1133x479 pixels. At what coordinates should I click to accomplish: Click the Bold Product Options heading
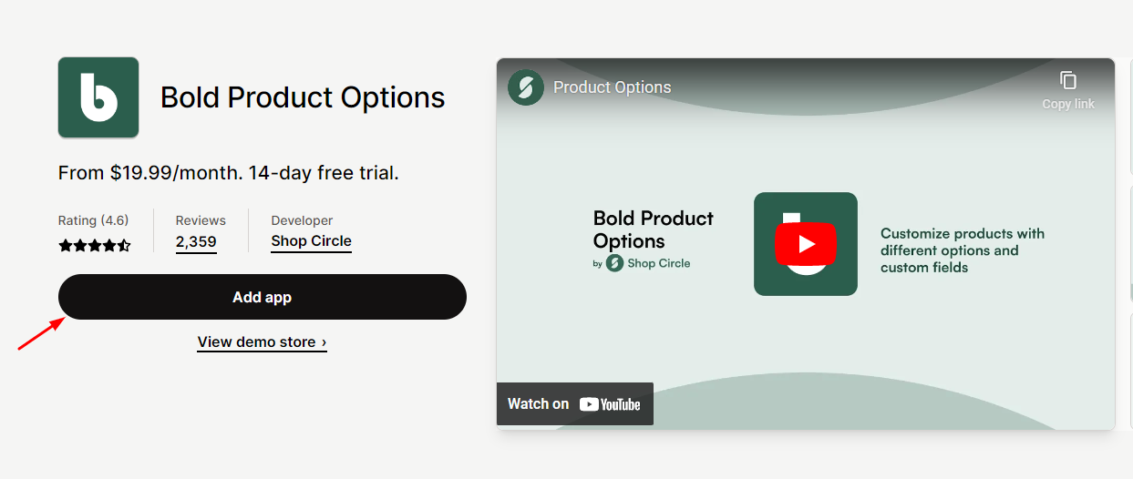303,97
